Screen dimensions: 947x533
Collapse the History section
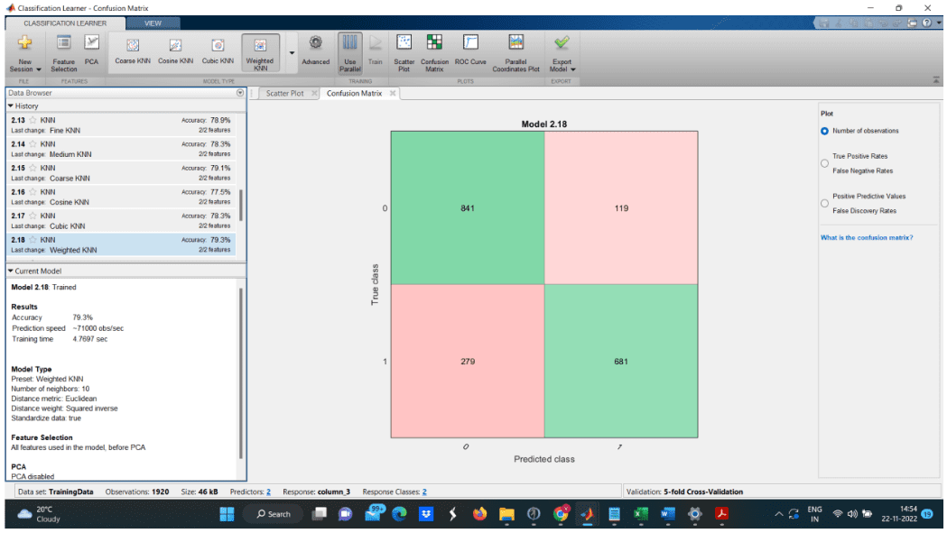10,106
